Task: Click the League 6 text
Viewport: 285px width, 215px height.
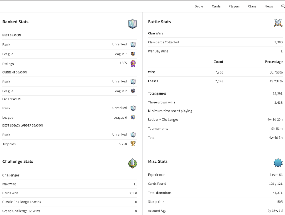Action: 120,118
